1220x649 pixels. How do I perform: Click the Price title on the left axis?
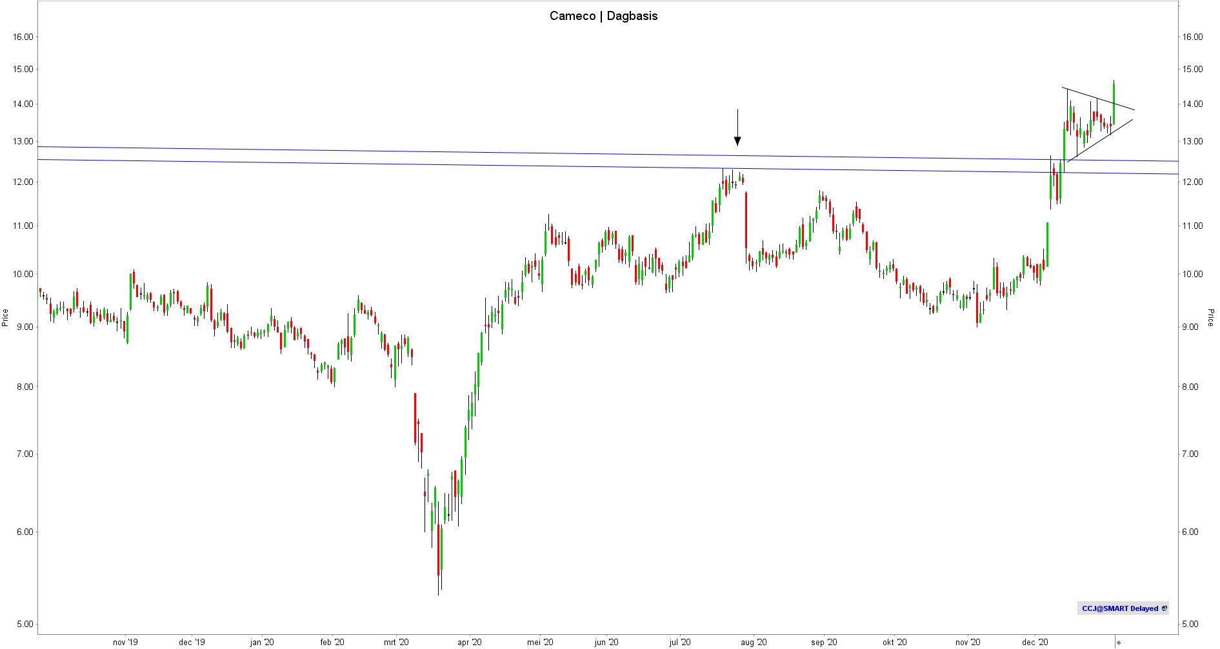[5, 318]
